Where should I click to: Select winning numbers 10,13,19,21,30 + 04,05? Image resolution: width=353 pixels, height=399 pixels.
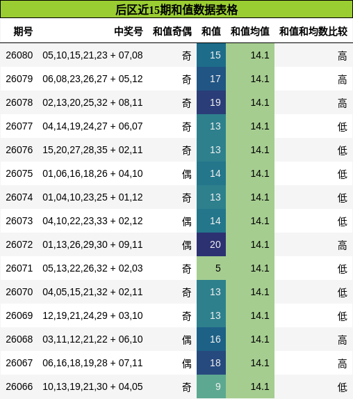(x=92, y=386)
